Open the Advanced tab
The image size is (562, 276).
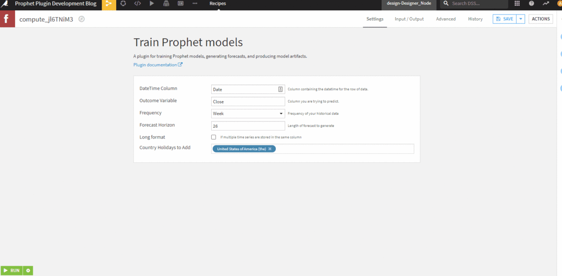(x=446, y=19)
